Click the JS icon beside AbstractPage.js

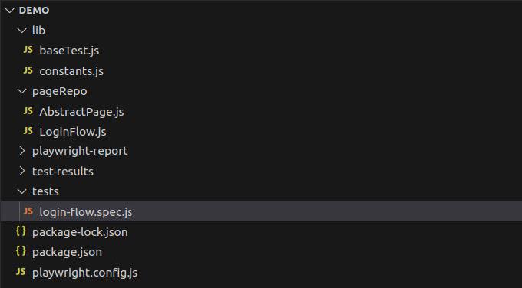point(28,111)
